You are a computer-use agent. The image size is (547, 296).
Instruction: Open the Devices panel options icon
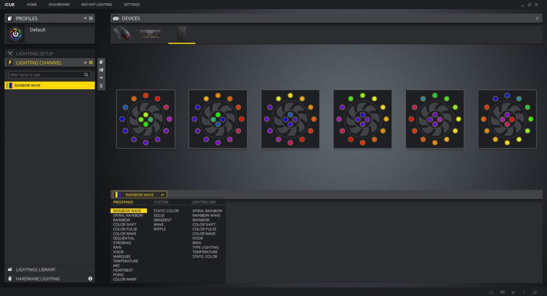(537, 18)
